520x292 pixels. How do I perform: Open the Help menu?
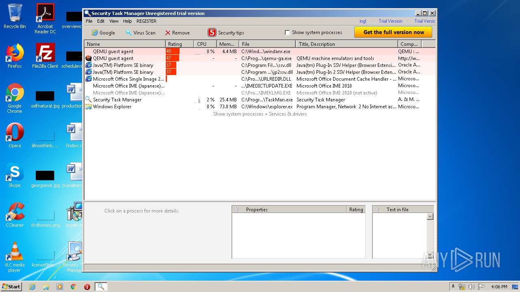click(x=128, y=21)
